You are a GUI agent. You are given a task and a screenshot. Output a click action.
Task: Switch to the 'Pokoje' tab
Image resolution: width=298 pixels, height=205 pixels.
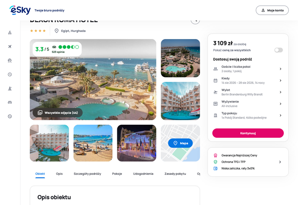click(x=117, y=174)
